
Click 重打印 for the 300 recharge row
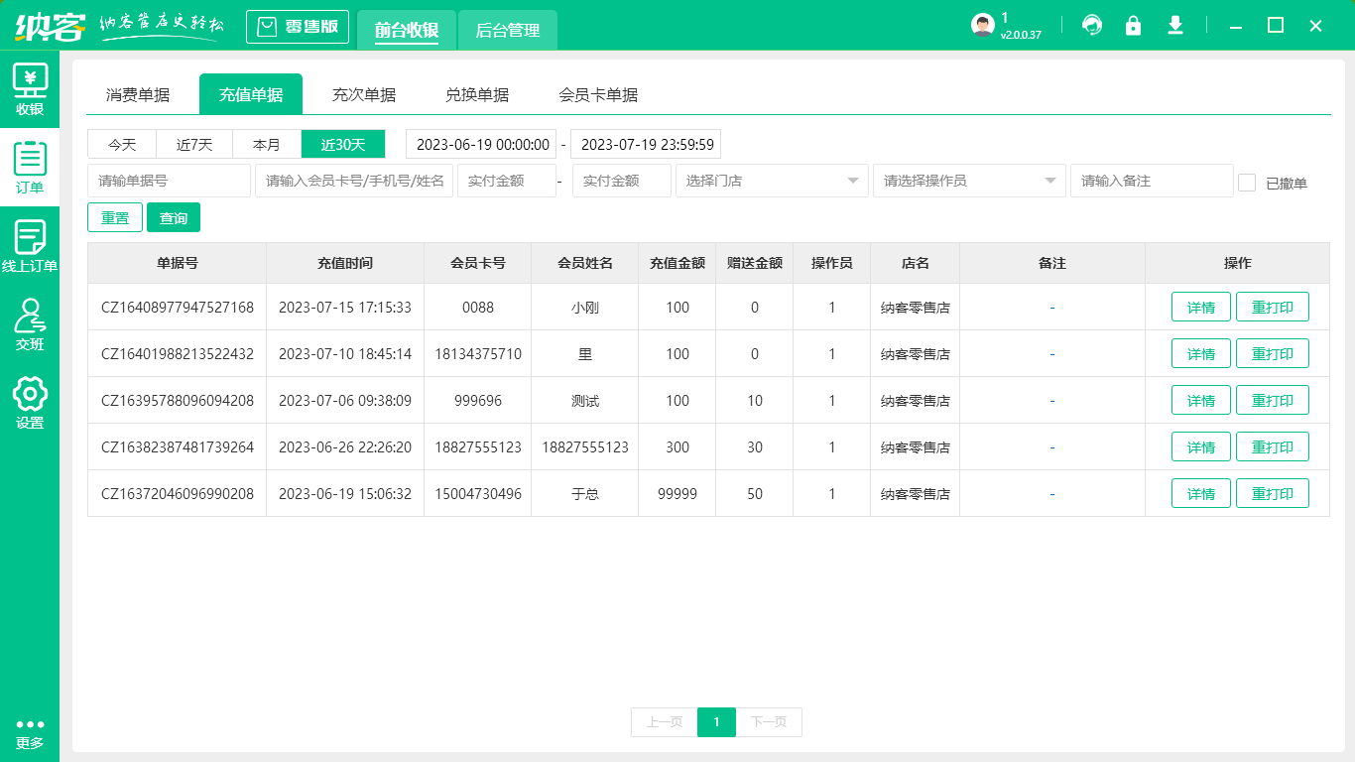click(x=1273, y=447)
